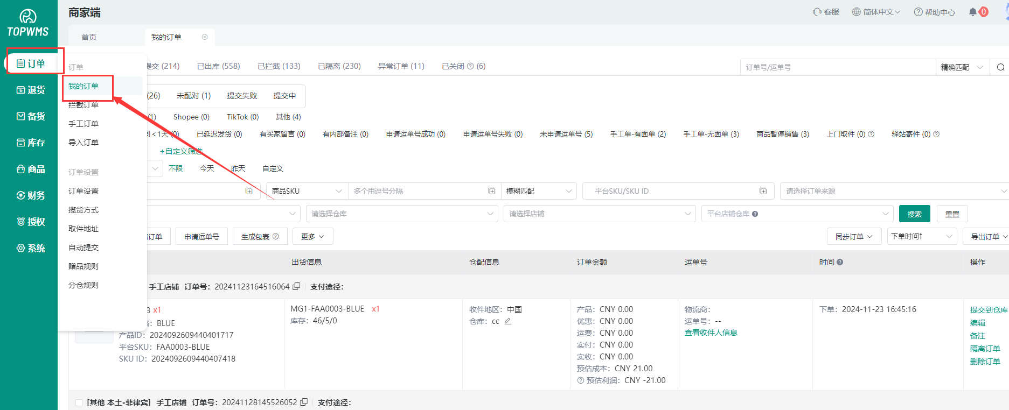This screenshot has height=410, width=1009.
Task: Select the 提交失败 sub-tab
Action: pyautogui.click(x=242, y=96)
